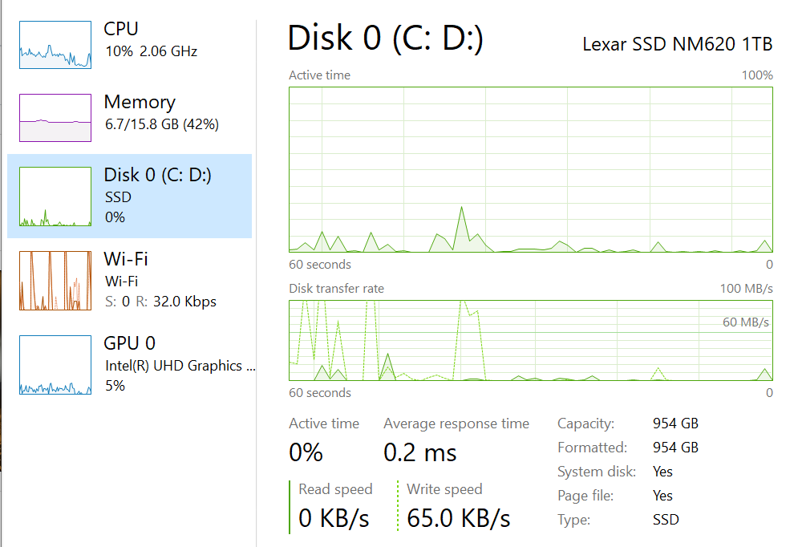Click the Active time 0% statistic
This screenshot has height=547, width=790.
coord(306,453)
